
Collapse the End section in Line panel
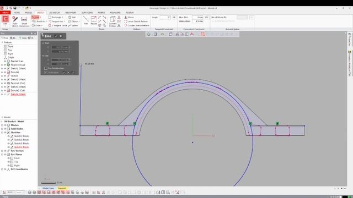[x=43, y=56]
